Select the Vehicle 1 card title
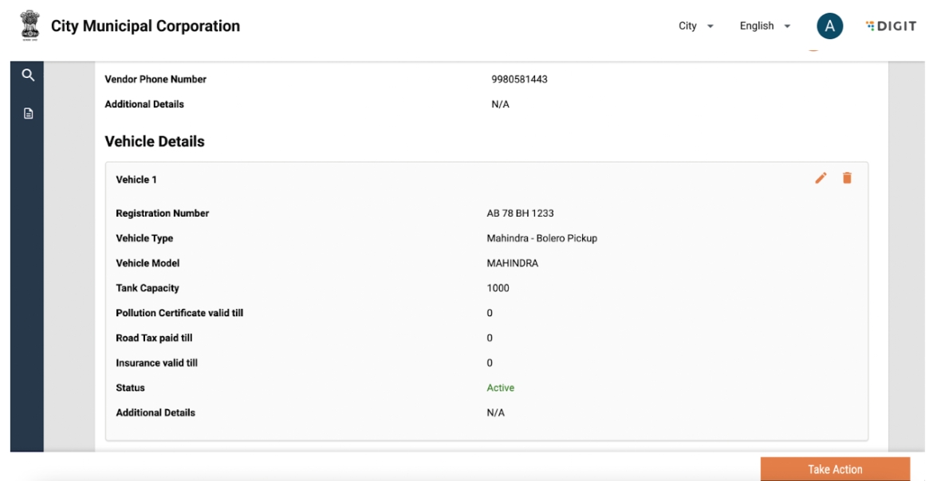929x481 pixels. (136, 180)
